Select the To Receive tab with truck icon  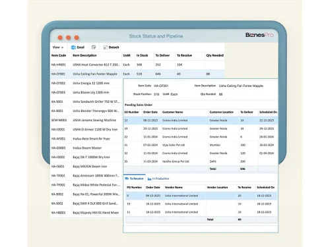134,178
